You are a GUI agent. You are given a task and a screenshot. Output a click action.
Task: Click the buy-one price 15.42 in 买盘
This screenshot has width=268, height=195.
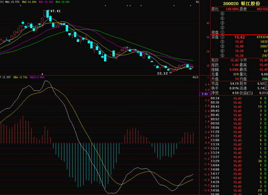tap(239, 37)
